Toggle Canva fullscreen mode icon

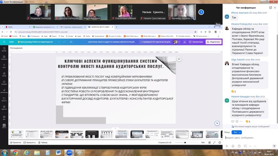[214, 142]
